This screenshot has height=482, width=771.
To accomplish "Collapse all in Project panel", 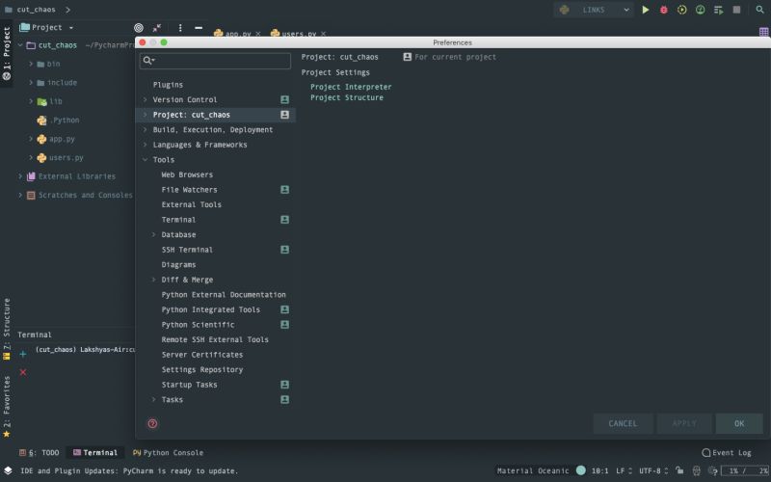I will (157, 28).
